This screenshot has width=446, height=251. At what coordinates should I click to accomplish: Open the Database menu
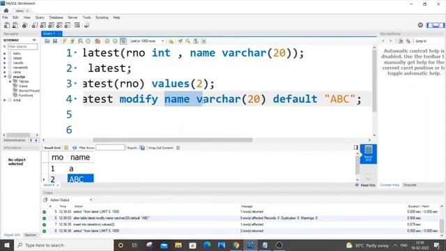(x=56, y=17)
